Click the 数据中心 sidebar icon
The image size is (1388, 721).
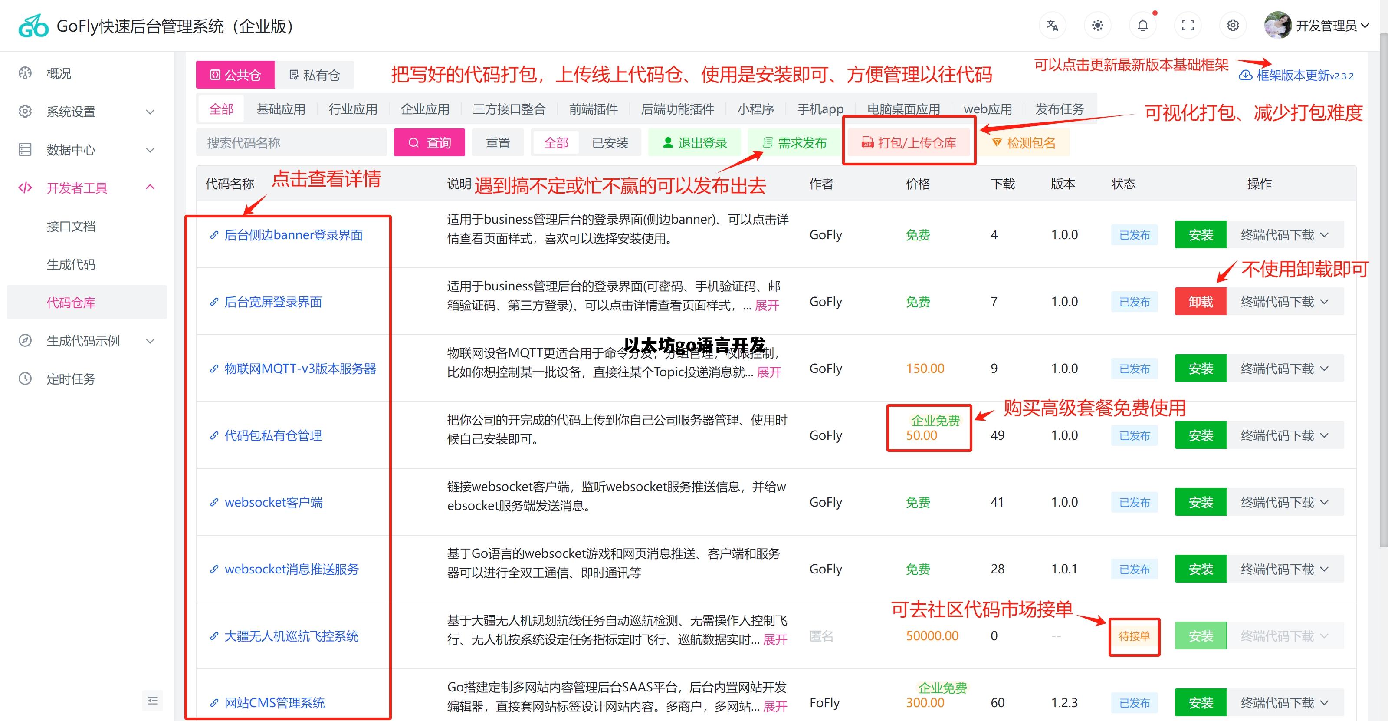[x=25, y=149]
